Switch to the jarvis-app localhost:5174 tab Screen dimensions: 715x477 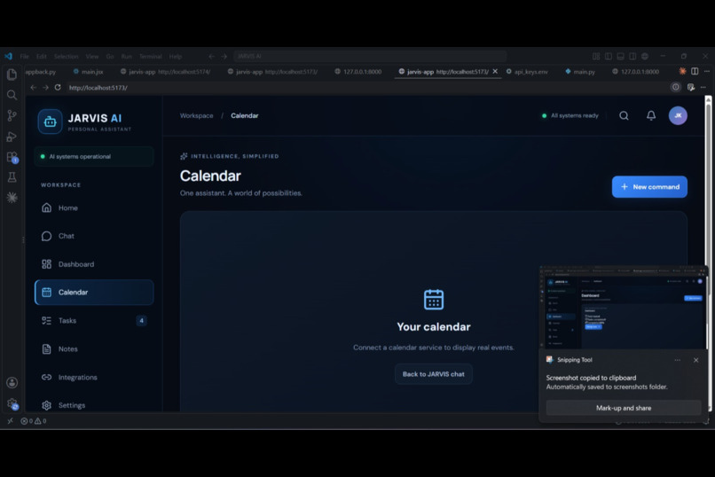click(165, 72)
